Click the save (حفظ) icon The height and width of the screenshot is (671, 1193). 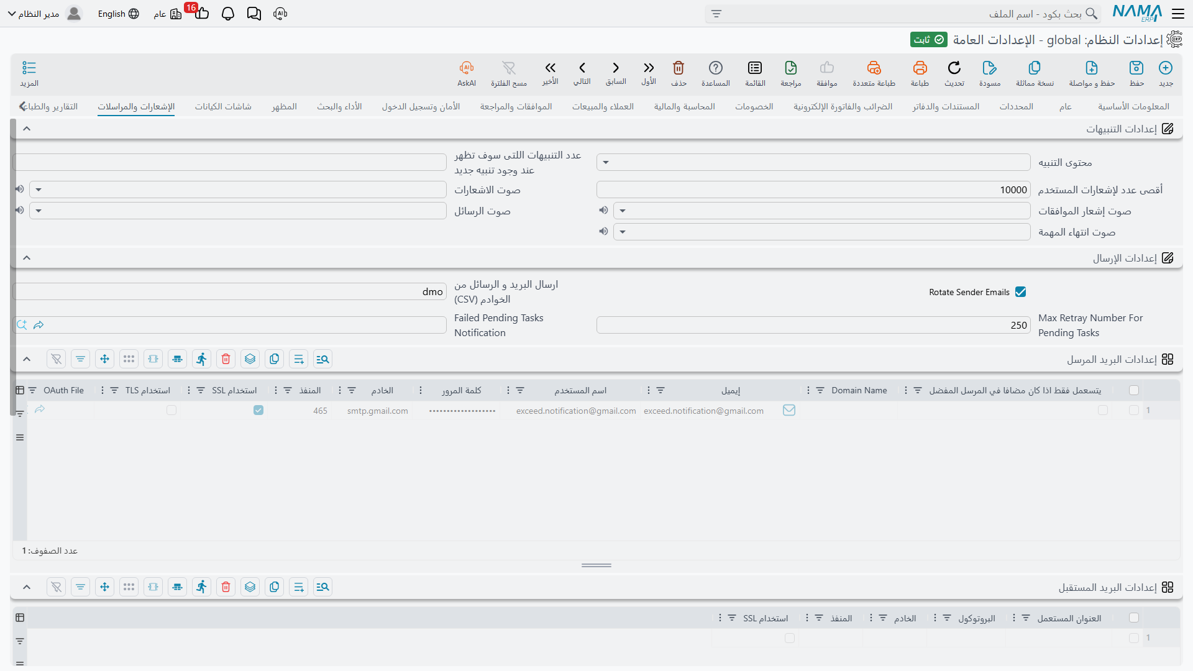(1136, 68)
